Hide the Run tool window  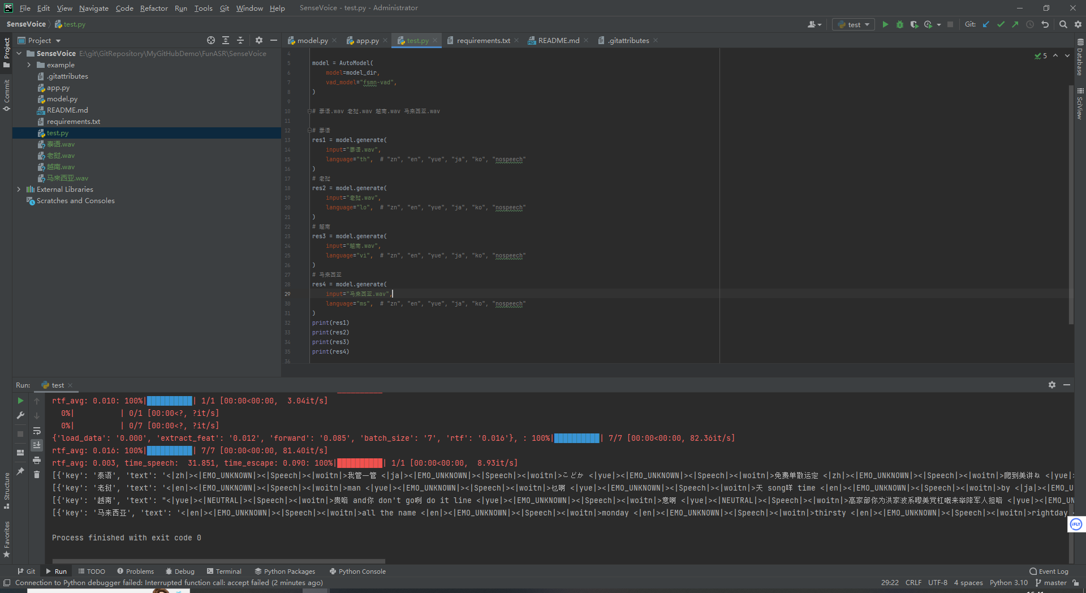[x=1067, y=385]
